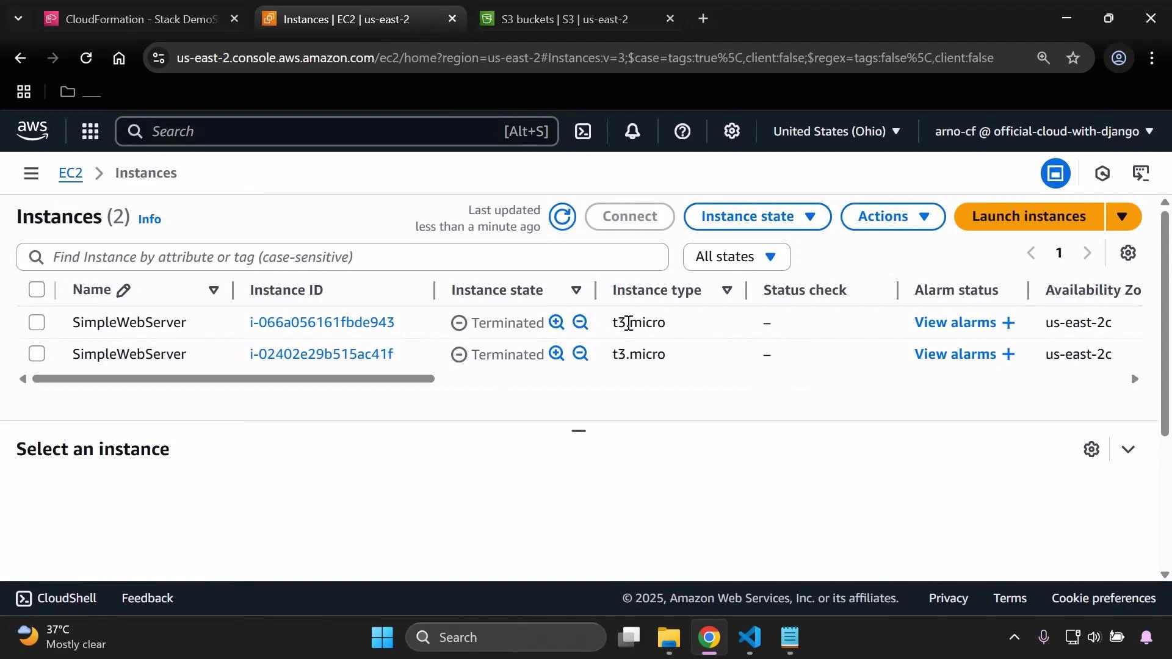
Task: Click the Connect button
Action: (630, 216)
